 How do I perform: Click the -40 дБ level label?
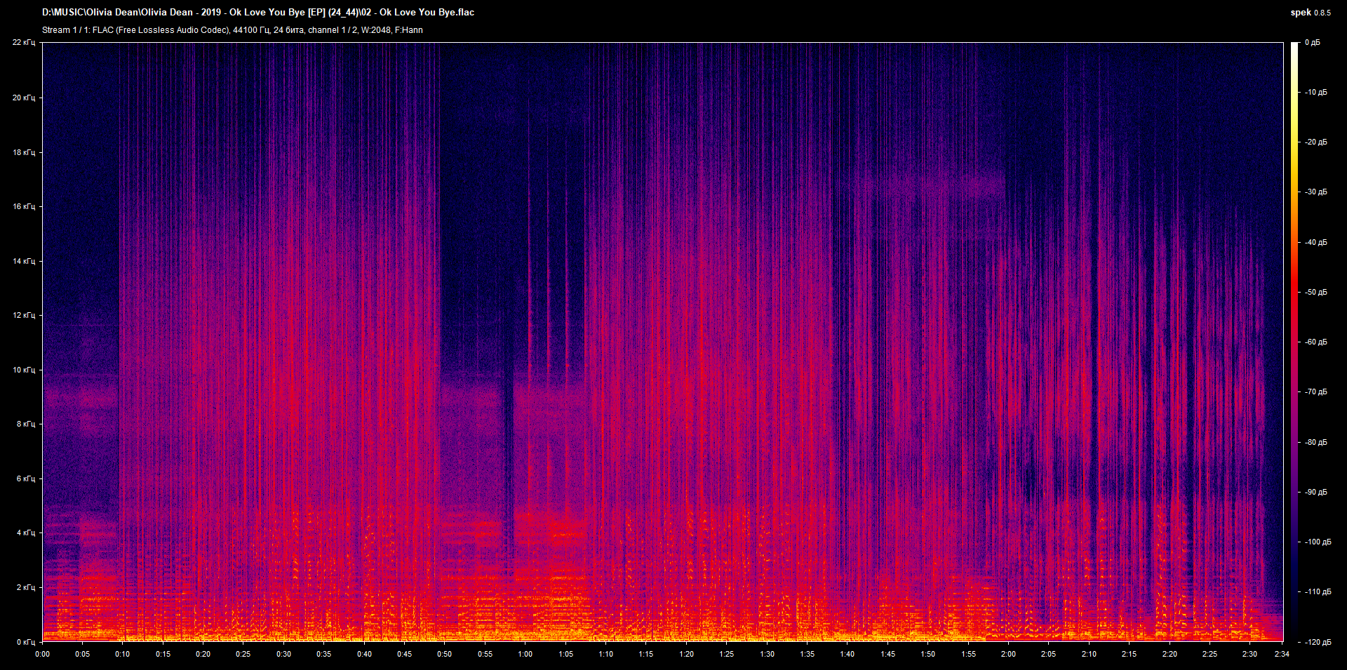click(1316, 243)
